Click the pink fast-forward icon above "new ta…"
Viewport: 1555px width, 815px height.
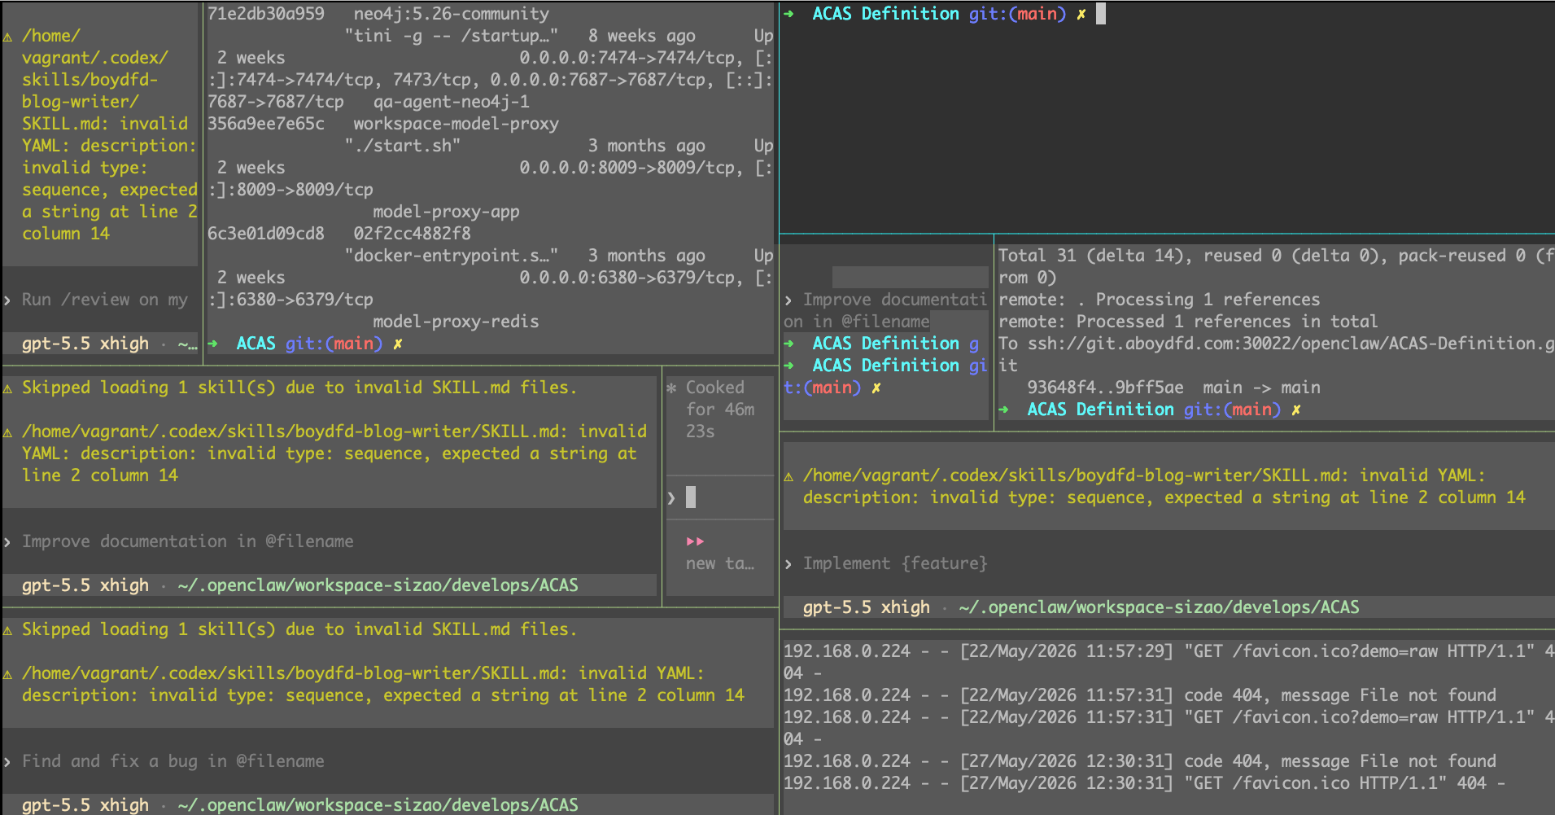click(x=695, y=541)
